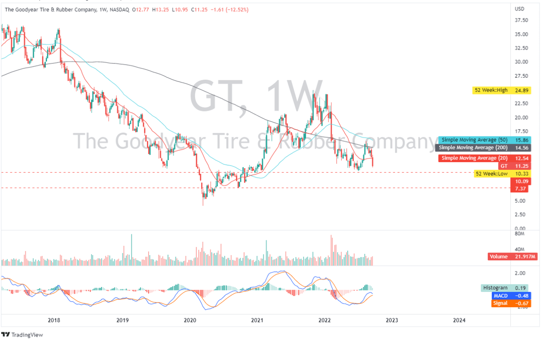This screenshot has height=340, width=542.
Task: Click the 2024 year marker on time axis
Action: [459, 320]
